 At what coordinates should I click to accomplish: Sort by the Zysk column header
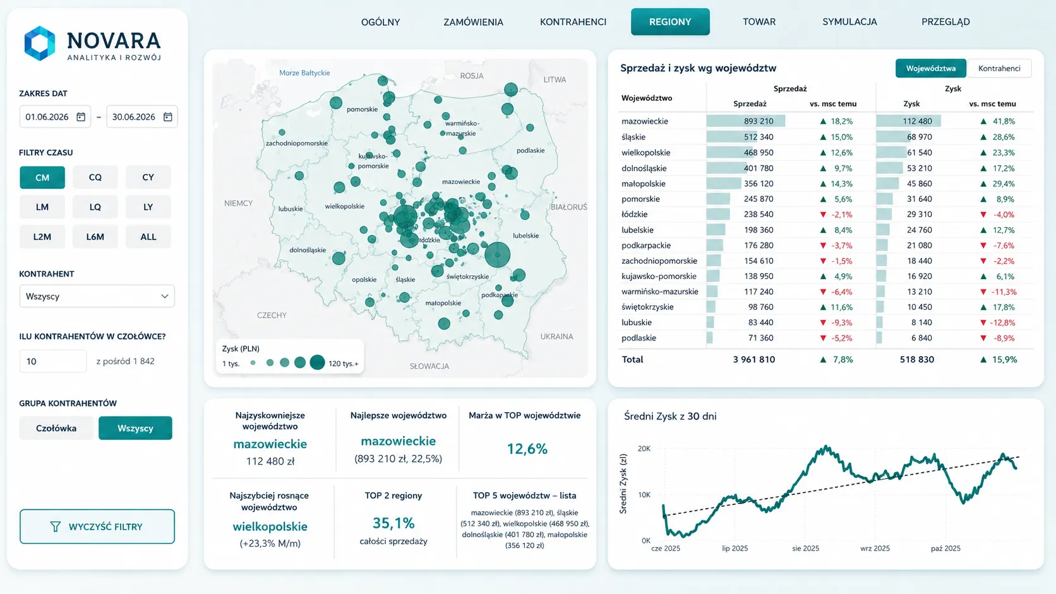(x=911, y=104)
